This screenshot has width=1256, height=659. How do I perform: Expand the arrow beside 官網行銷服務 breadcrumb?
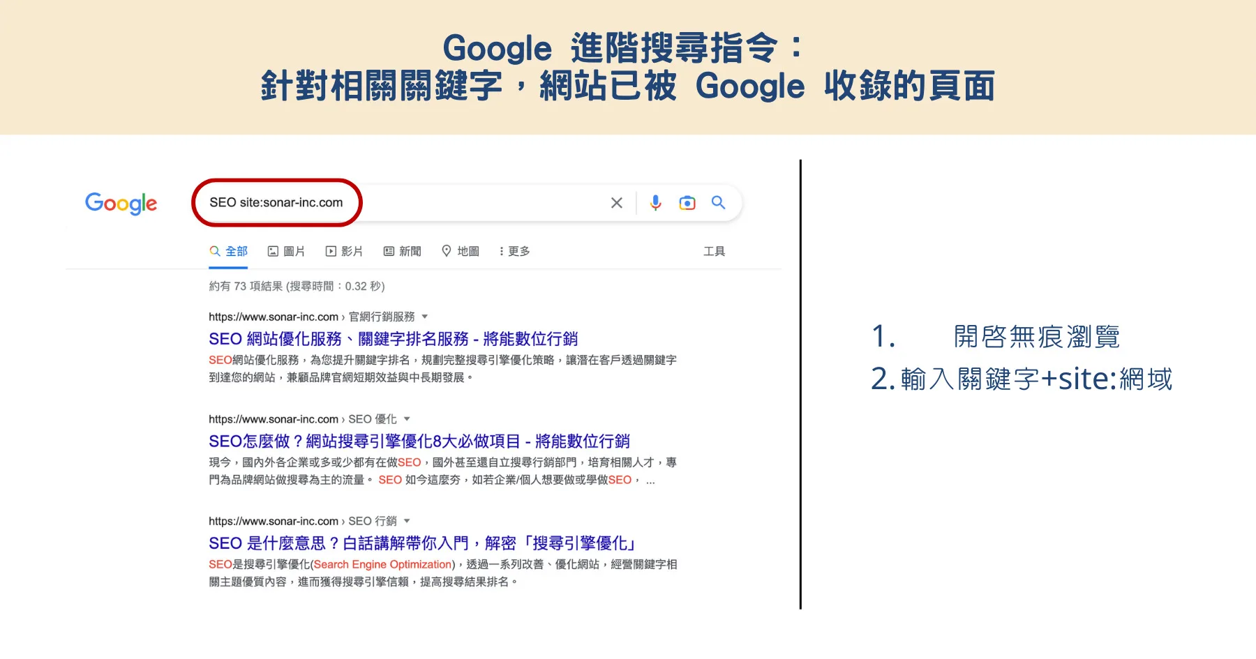click(424, 317)
